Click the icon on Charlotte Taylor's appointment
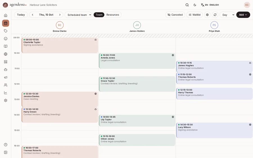This screenshot has width=253, height=158. pyautogui.click(x=96, y=40)
